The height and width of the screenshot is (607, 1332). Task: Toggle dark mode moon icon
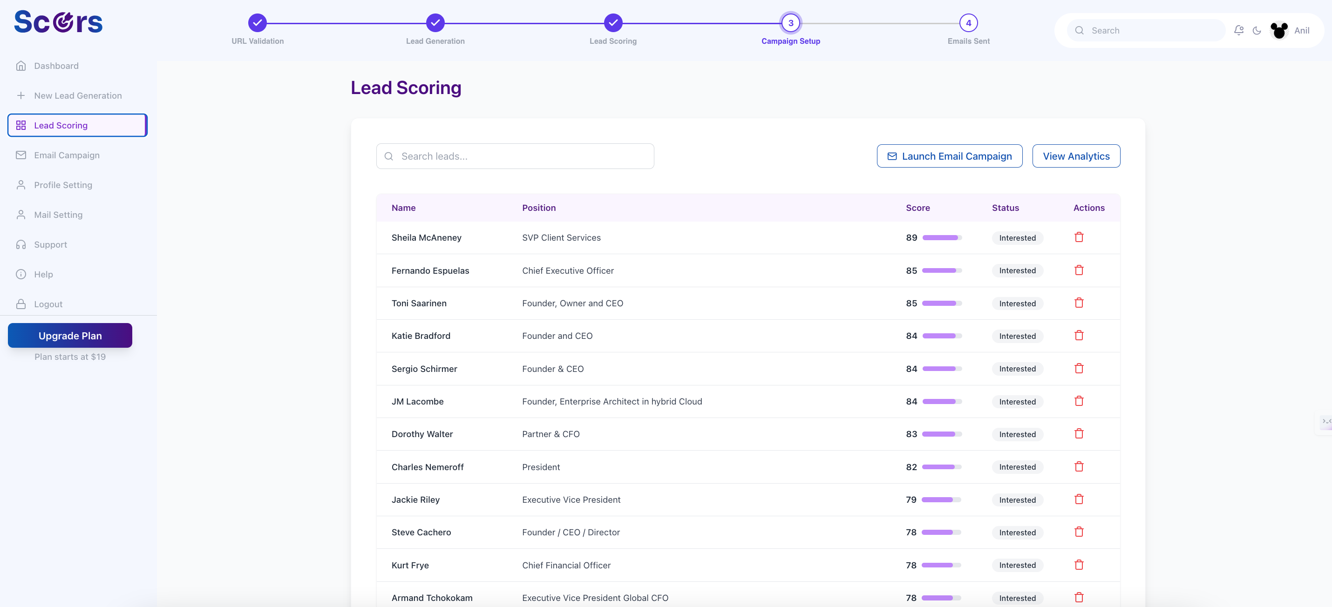click(1257, 30)
